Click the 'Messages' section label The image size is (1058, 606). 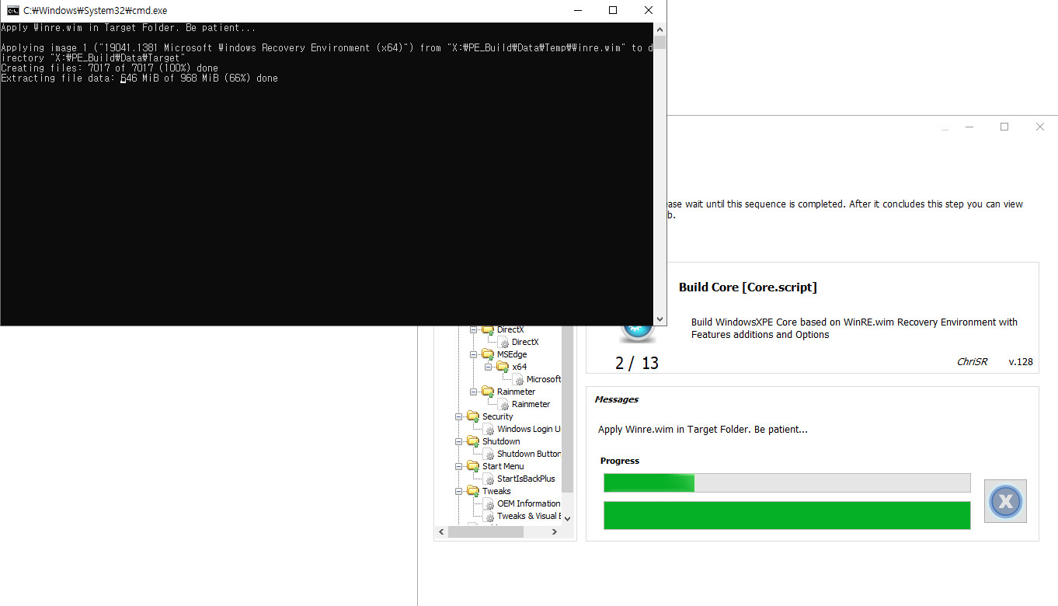pyautogui.click(x=617, y=399)
